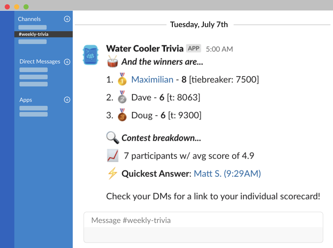This screenshot has width=333, height=248.
Task: Add an app using the Apps plus icon
Action: click(67, 100)
